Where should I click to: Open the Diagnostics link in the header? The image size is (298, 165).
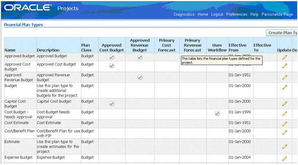[184, 14]
